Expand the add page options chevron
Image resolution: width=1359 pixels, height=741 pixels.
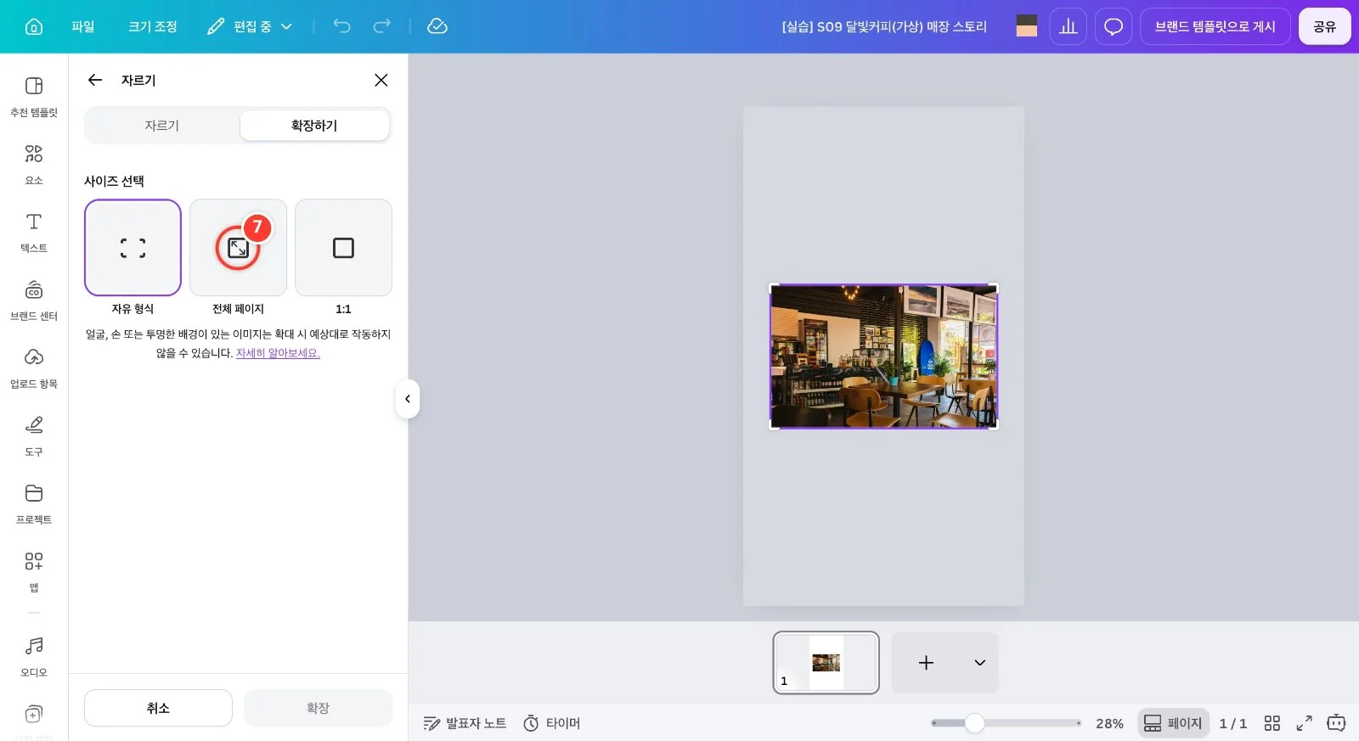click(x=979, y=663)
